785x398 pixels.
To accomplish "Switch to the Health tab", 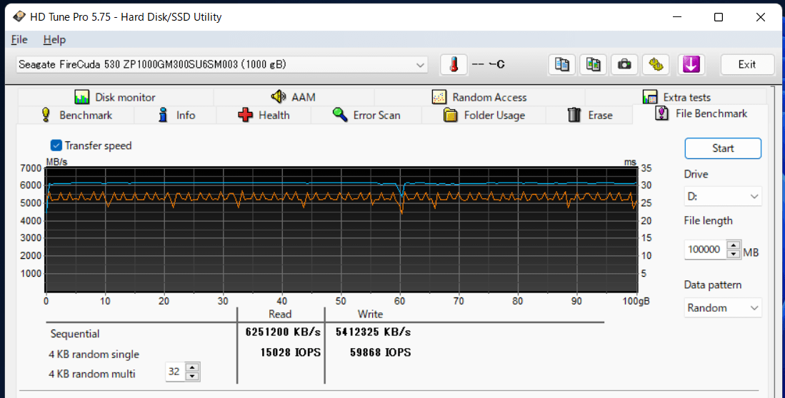I will point(264,115).
